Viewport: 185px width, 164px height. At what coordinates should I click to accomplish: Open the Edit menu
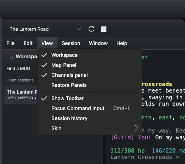(x=28, y=43)
